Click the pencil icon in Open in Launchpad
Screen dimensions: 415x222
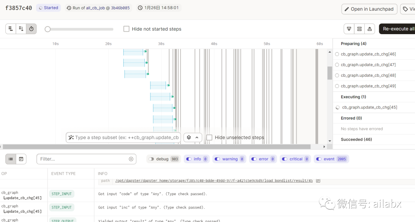(347, 9)
